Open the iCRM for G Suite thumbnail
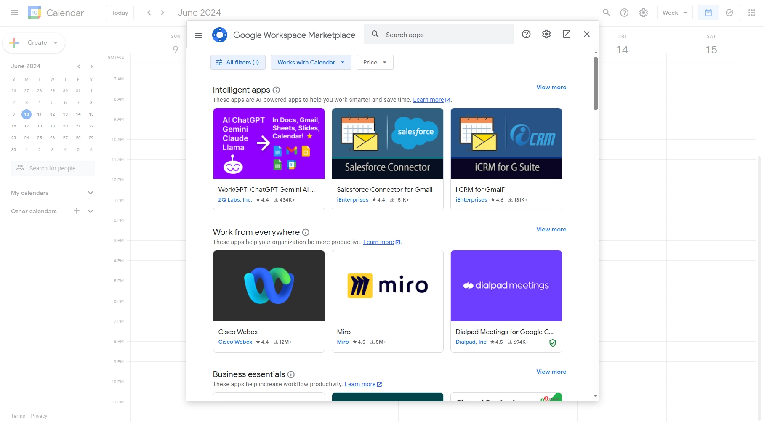 coord(506,143)
